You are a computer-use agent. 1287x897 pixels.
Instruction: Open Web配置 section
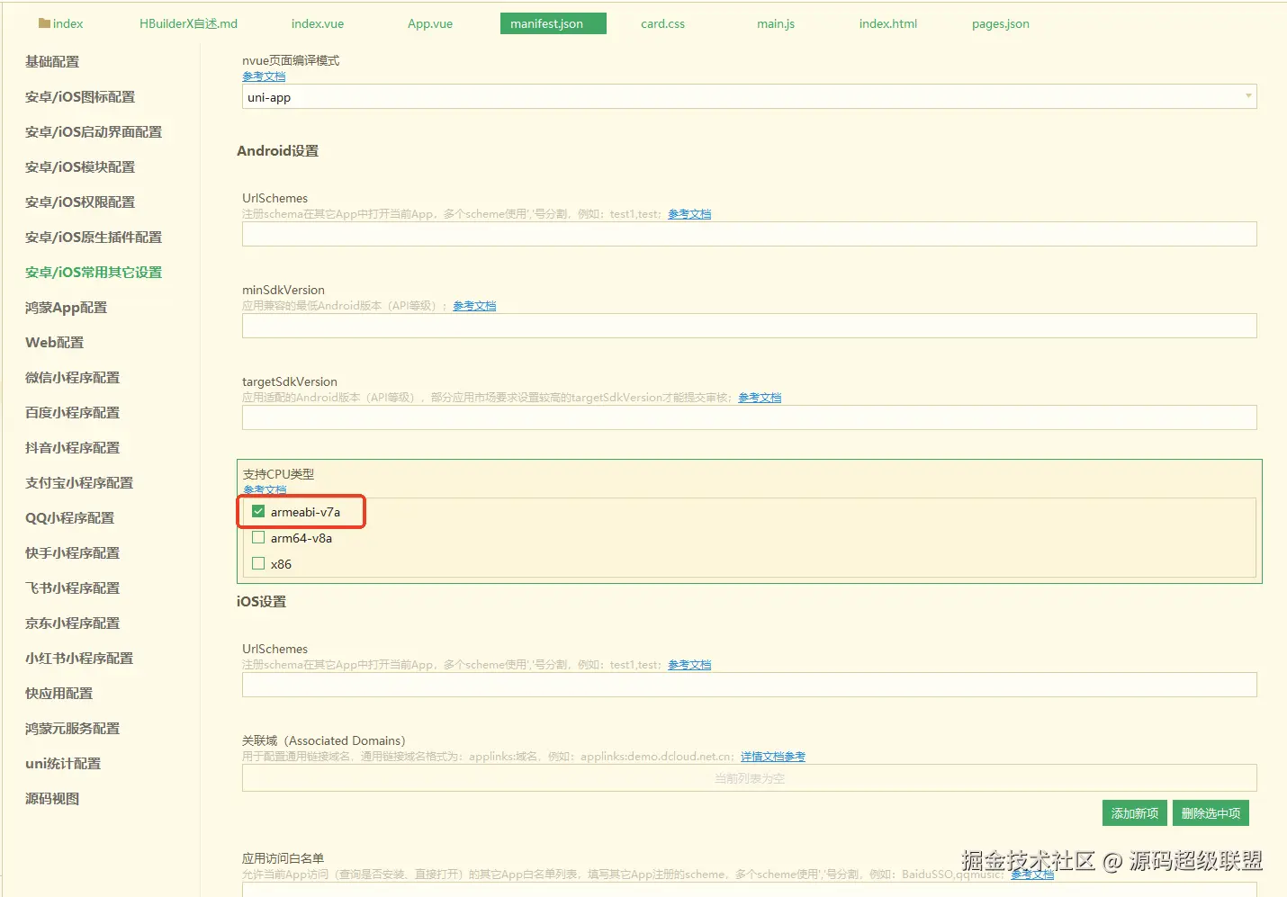point(54,342)
